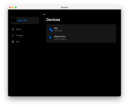
Task: Click the iPhone 12 Pro device icon
Action: pos(50,38)
